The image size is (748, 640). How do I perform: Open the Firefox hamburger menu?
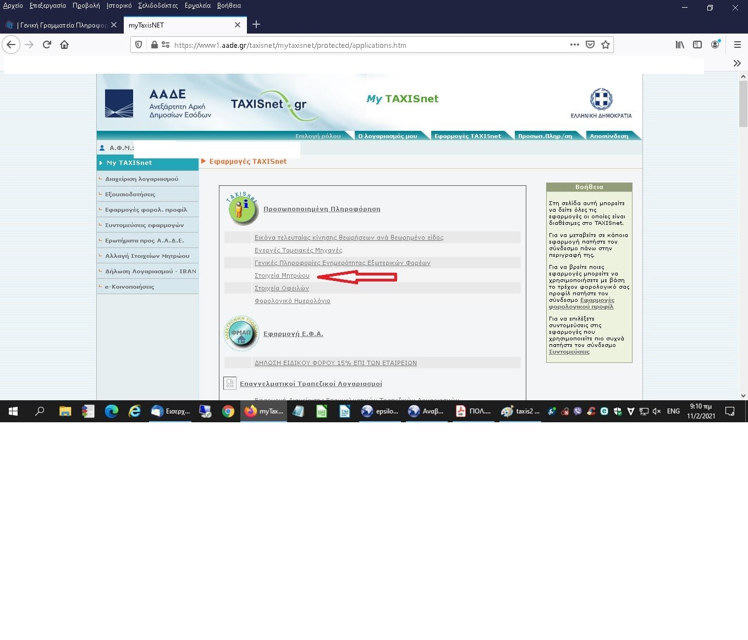[x=738, y=45]
